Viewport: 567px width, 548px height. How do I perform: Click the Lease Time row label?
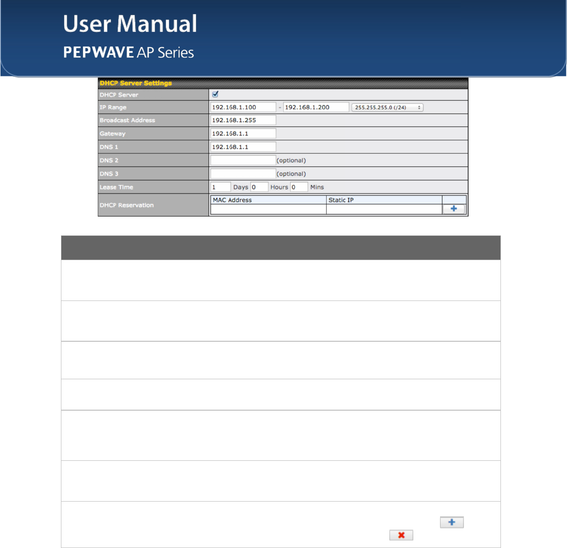116,187
